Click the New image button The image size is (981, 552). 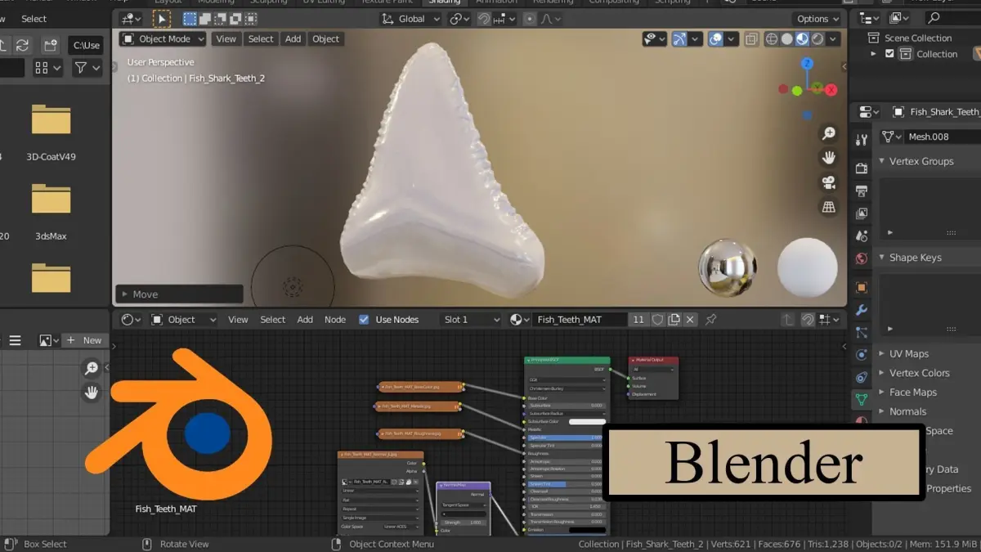coord(85,340)
